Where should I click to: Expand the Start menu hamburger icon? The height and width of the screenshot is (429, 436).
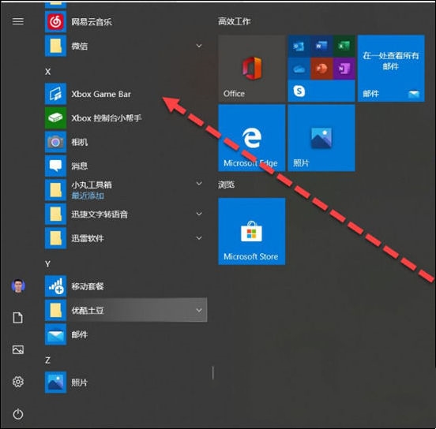click(x=18, y=21)
